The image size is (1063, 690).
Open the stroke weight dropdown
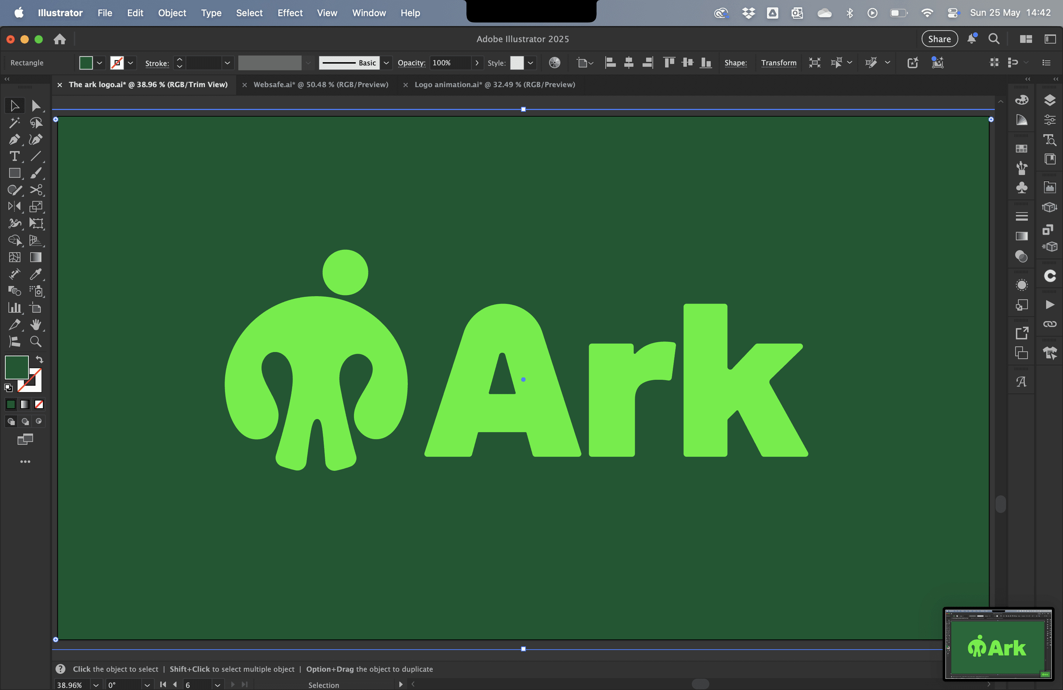pos(227,63)
